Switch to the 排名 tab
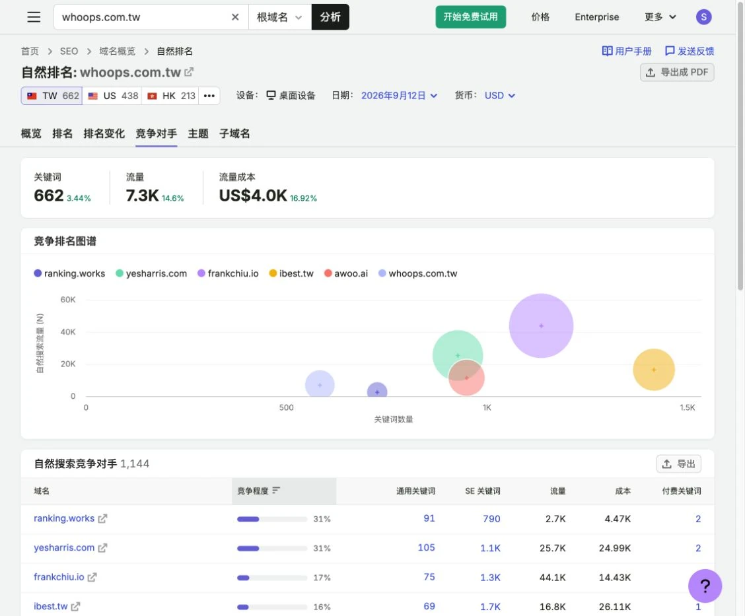745x616 pixels. click(62, 133)
